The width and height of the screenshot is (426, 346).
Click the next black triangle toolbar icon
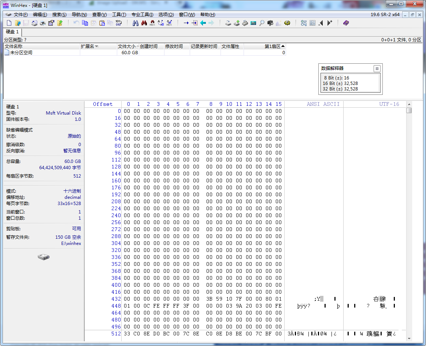pyautogui.click(x=330, y=23)
